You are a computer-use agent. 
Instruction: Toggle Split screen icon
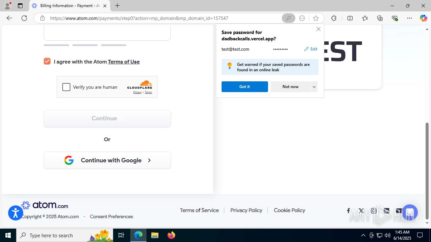[350, 18]
